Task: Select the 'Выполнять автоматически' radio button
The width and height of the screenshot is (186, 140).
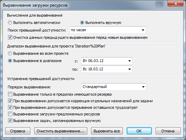Action: [x=10, y=23]
